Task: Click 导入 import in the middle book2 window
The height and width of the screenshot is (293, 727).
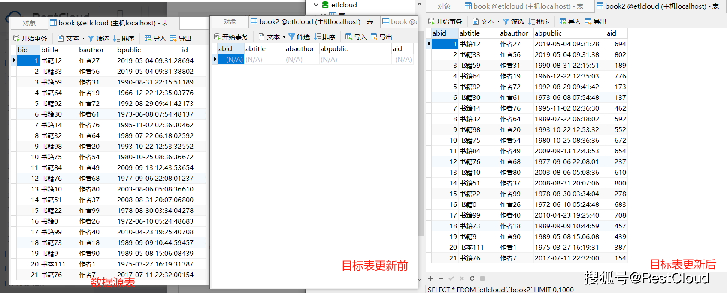Action: (x=356, y=37)
